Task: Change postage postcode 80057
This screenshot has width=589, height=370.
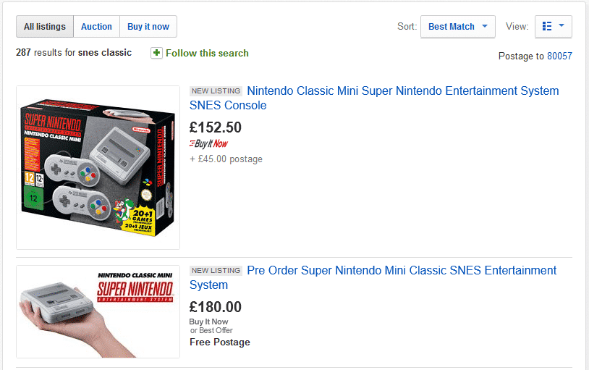Action: (x=559, y=56)
